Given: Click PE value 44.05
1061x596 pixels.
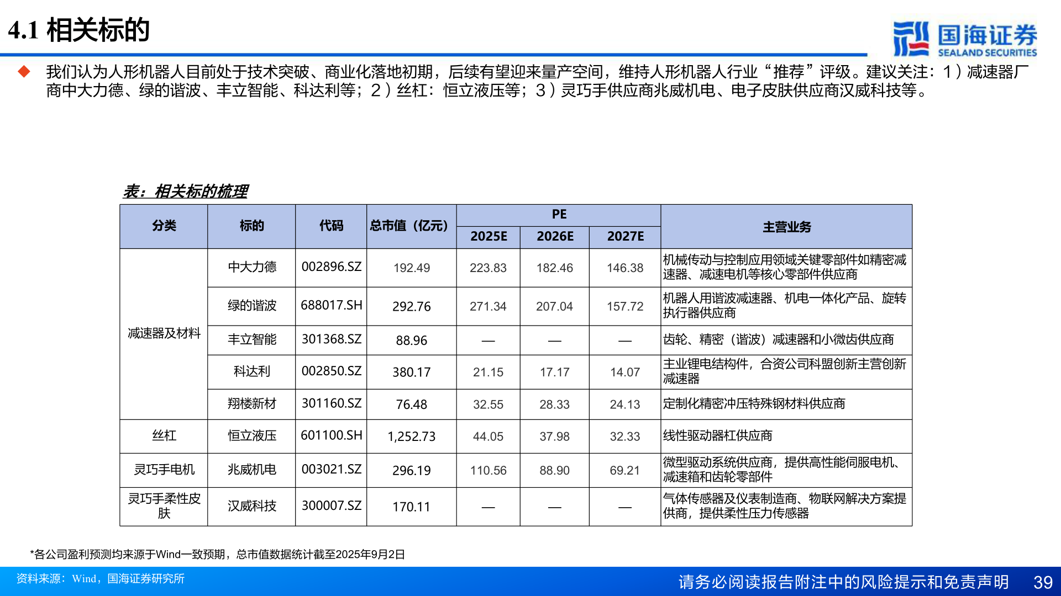Looking at the screenshot, I should [488, 437].
